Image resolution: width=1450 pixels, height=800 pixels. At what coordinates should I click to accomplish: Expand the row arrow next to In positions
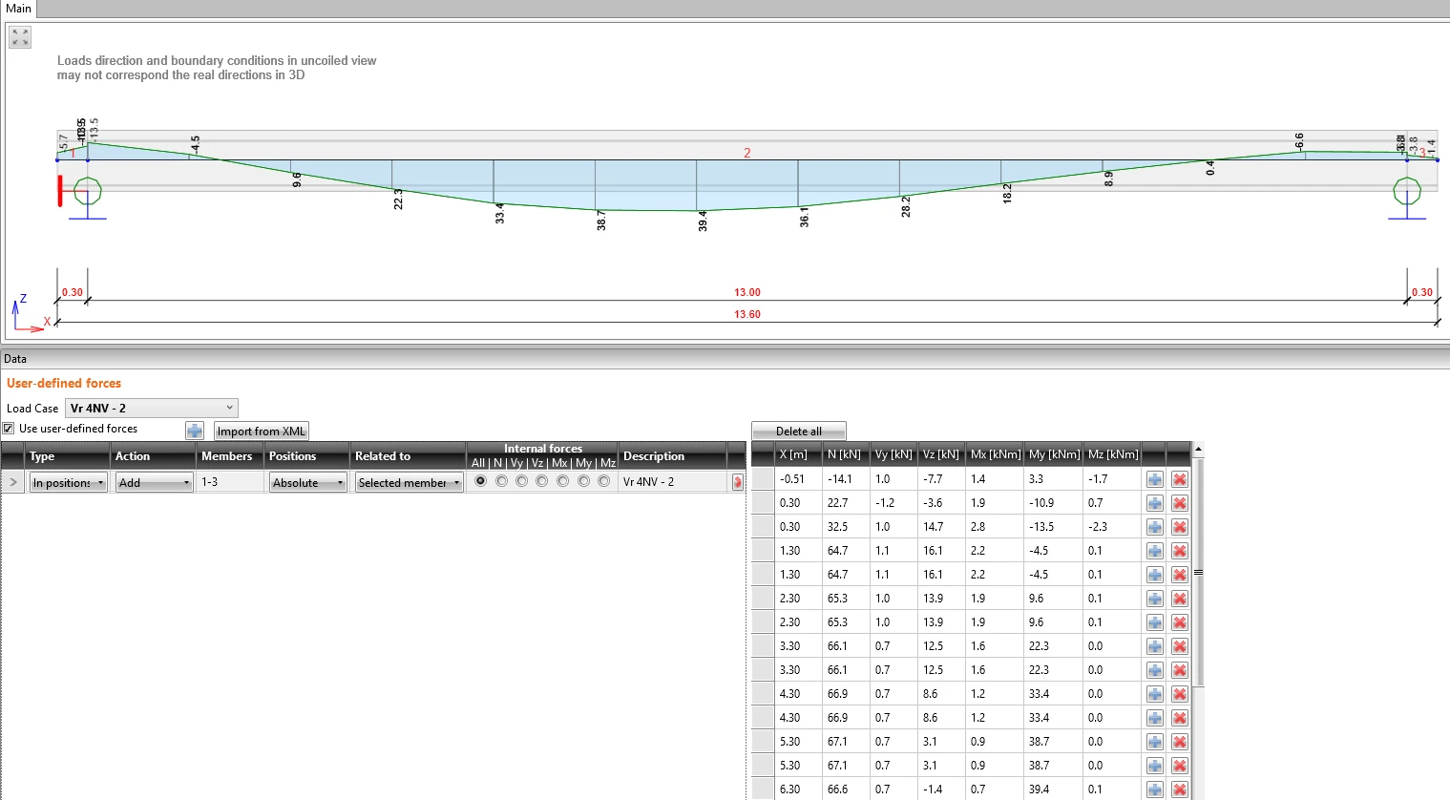pos(12,482)
